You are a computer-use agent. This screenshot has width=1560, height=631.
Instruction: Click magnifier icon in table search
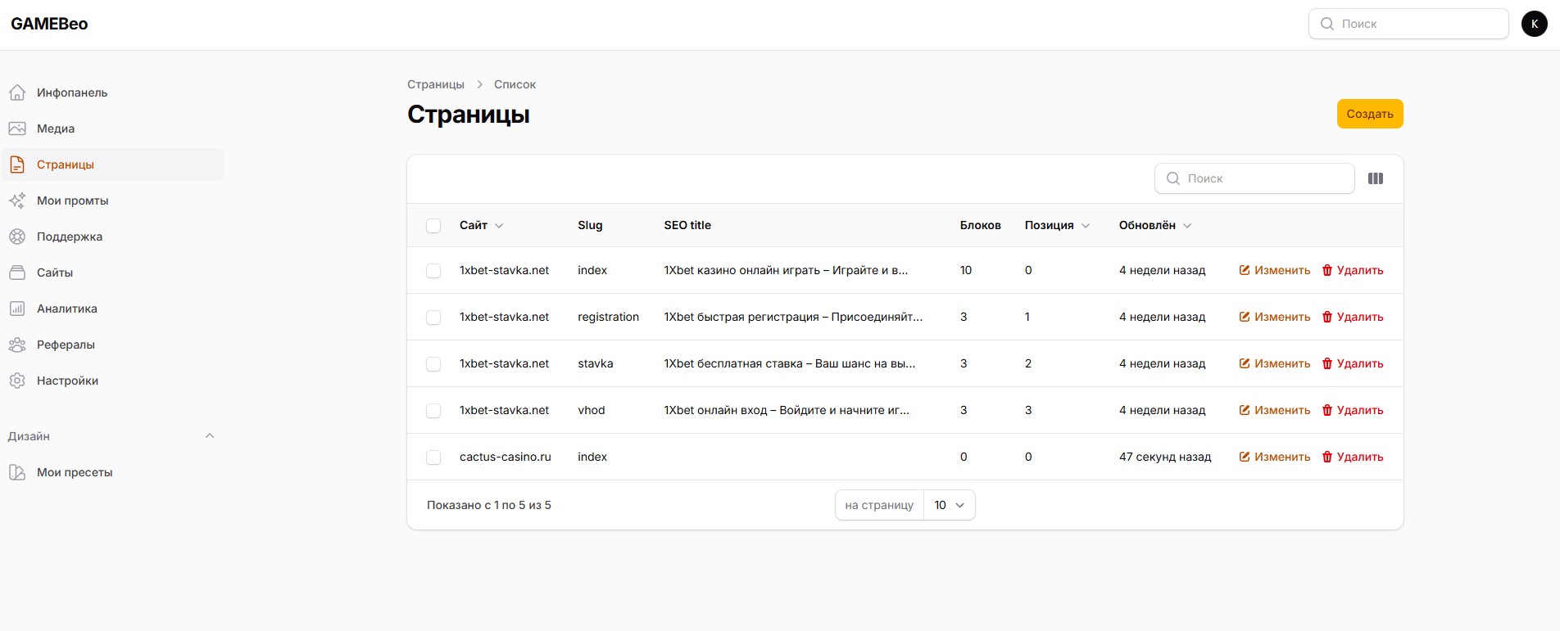pos(1173,178)
